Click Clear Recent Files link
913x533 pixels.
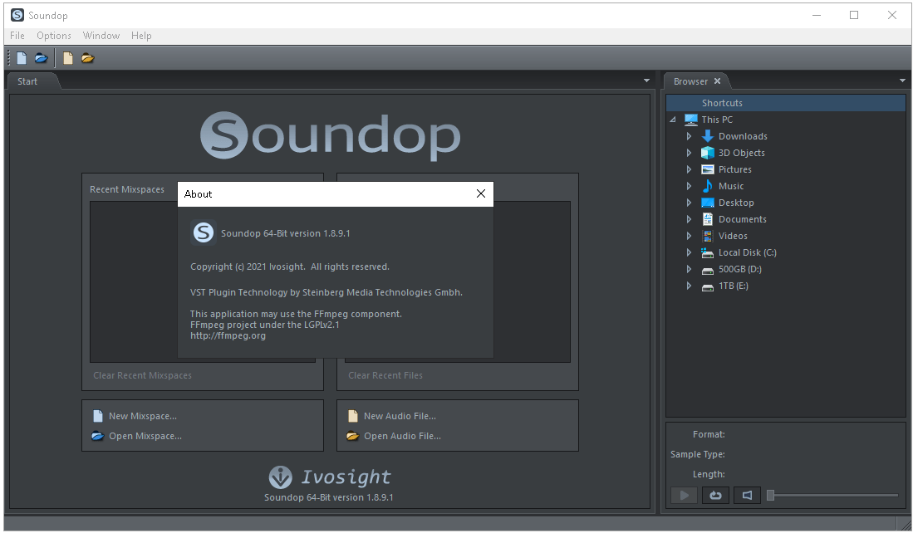385,375
